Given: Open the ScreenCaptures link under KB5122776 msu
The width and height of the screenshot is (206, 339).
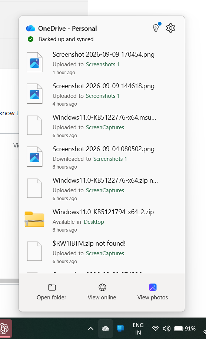Looking at the screenshot, I should pyautogui.click(x=105, y=127).
